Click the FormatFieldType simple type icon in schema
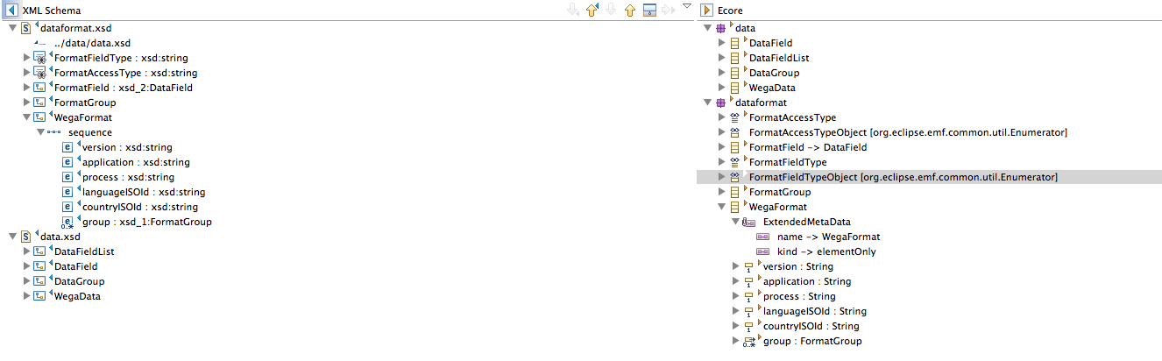Viewport: 1162px width, 361px height. [x=39, y=58]
